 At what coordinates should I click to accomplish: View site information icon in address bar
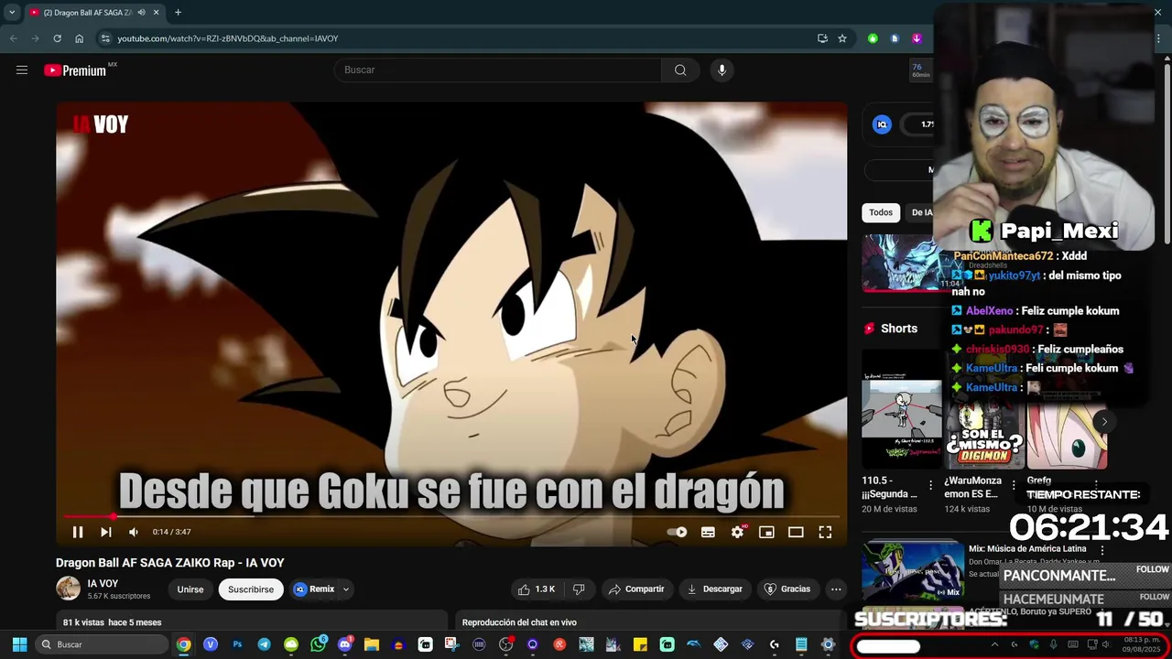(x=105, y=38)
